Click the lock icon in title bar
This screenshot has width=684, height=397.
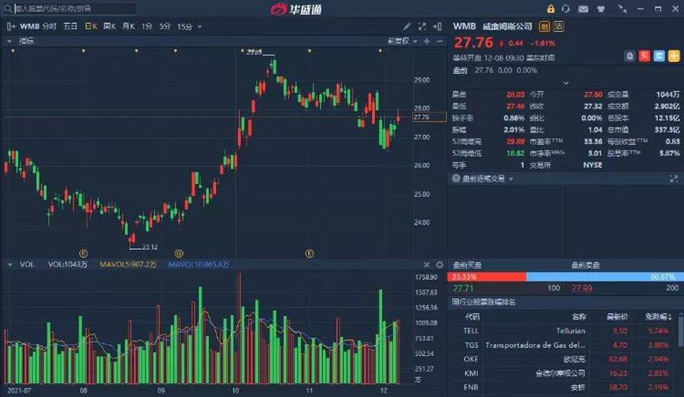551,9
